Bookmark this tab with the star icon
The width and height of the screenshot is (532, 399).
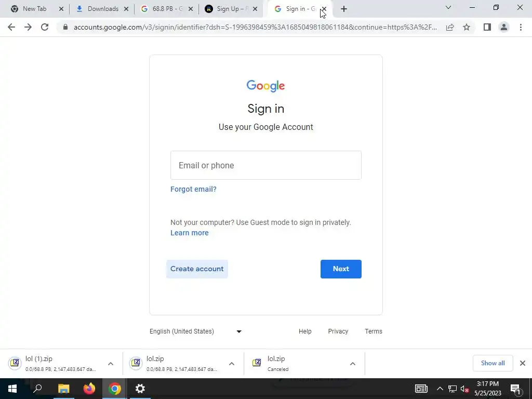(467, 27)
